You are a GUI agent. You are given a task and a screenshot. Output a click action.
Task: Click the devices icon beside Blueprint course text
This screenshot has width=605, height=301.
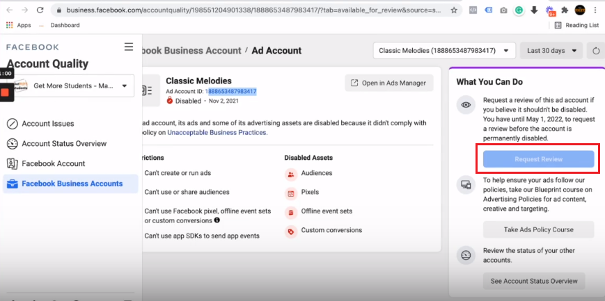tap(466, 185)
